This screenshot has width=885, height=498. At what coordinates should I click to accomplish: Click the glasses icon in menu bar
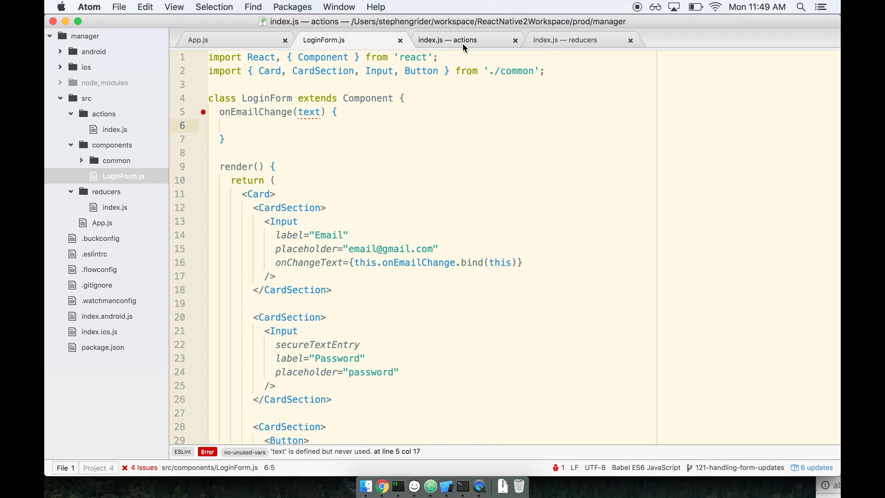click(655, 7)
